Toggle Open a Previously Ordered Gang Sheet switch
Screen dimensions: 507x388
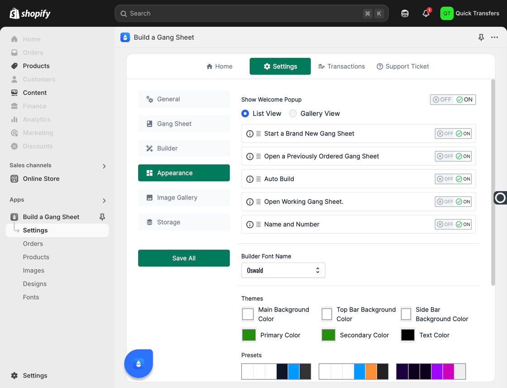click(453, 156)
